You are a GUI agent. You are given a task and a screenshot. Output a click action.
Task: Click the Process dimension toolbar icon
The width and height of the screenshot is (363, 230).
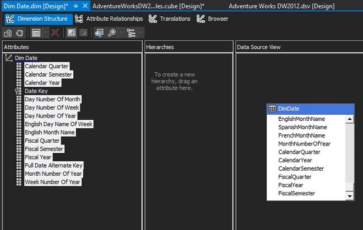click(20, 33)
